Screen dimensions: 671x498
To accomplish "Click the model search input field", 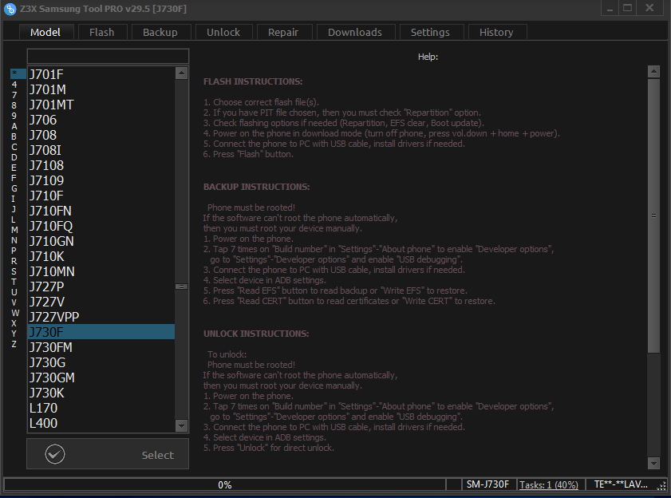I will coord(108,56).
